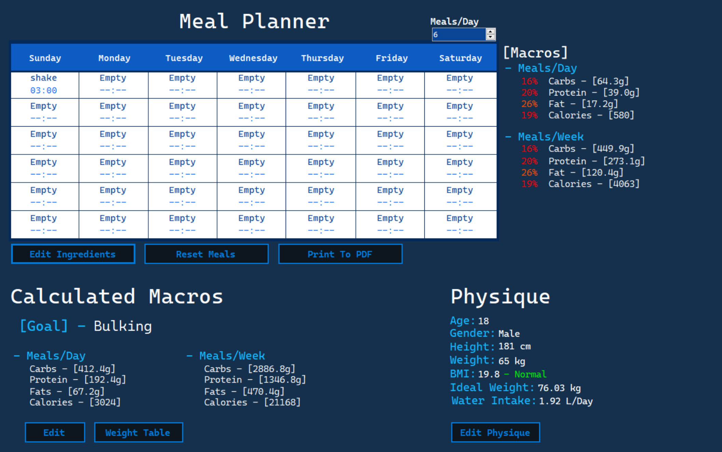This screenshot has height=452, width=722.
Task: Collapse the Meals/Day section under Macros
Action: click(509, 68)
